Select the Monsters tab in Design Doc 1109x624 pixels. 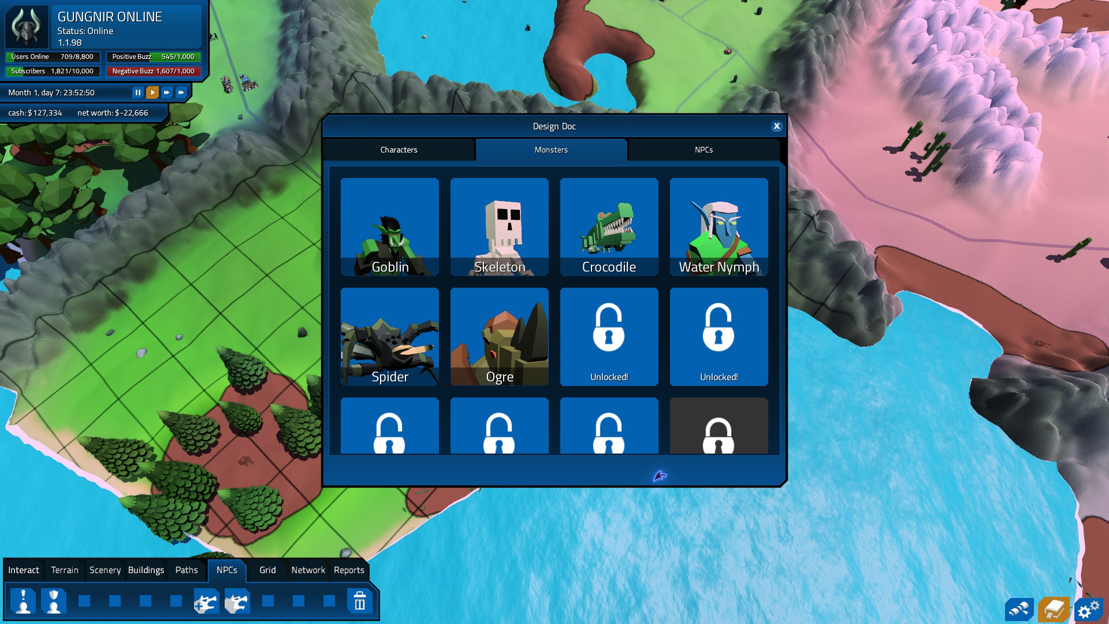[x=550, y=149]
